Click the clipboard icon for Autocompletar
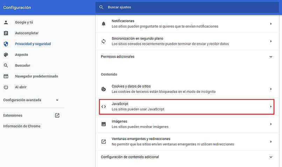Screen dimensions: 282x167 (x=6, y=33)
